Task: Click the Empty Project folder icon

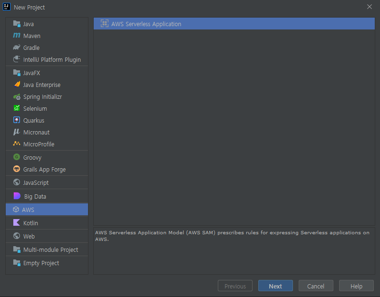Action: [x=17, y=263]
